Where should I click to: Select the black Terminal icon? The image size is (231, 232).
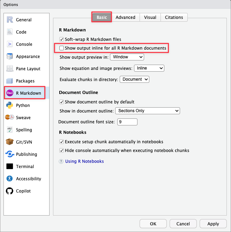(x=10, y=166)
